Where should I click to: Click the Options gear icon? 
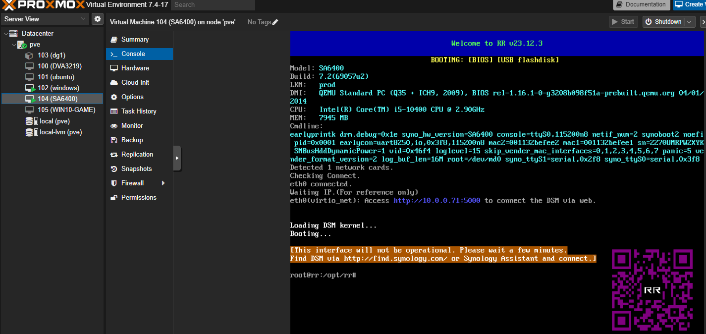click(x=114, y=97)
